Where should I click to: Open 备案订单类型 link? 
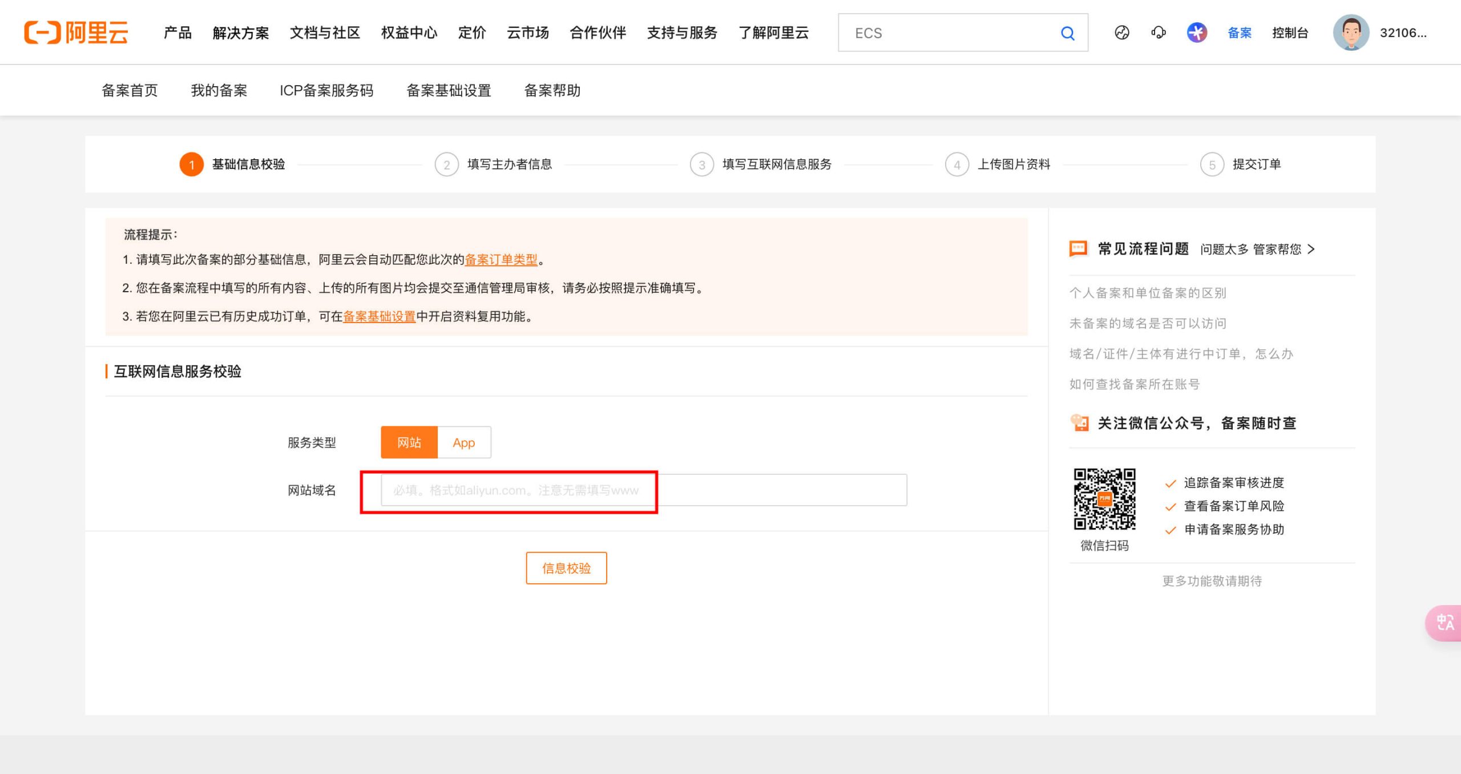click(501, 260)
